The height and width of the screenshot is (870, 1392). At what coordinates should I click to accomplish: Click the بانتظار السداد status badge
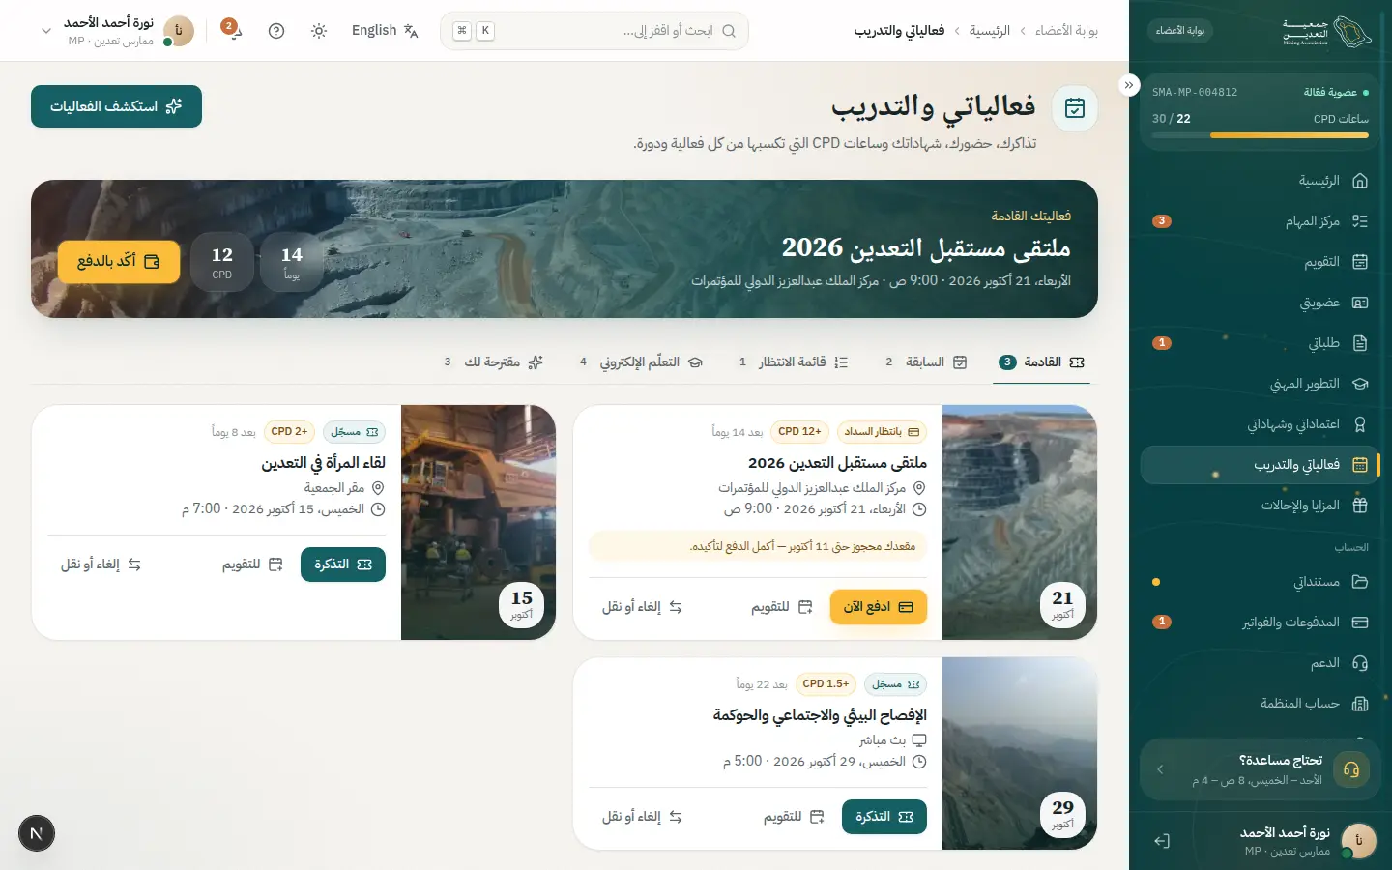pyautogui.click(x=881, y=432)
